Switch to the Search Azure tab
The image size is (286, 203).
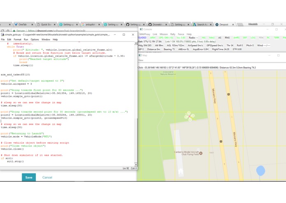202,25
